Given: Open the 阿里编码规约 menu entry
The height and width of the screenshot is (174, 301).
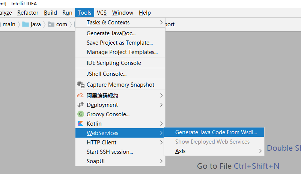Looking at the screenshot, I should (x=120, y=95).
